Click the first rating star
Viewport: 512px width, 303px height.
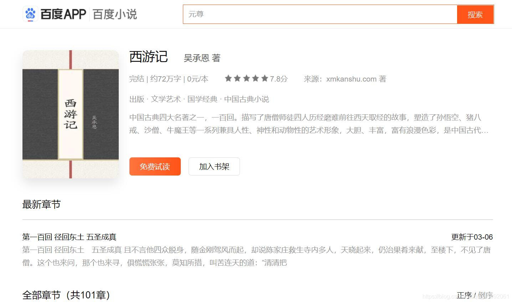point(228,78)
